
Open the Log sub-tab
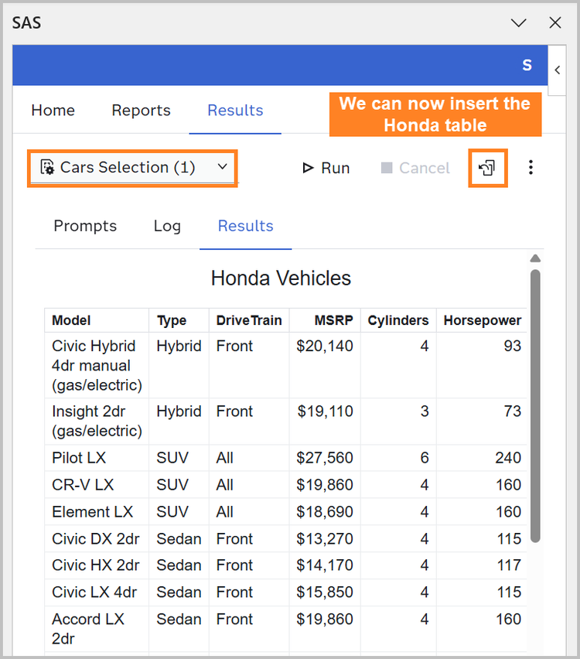click(x=167, y=226)
